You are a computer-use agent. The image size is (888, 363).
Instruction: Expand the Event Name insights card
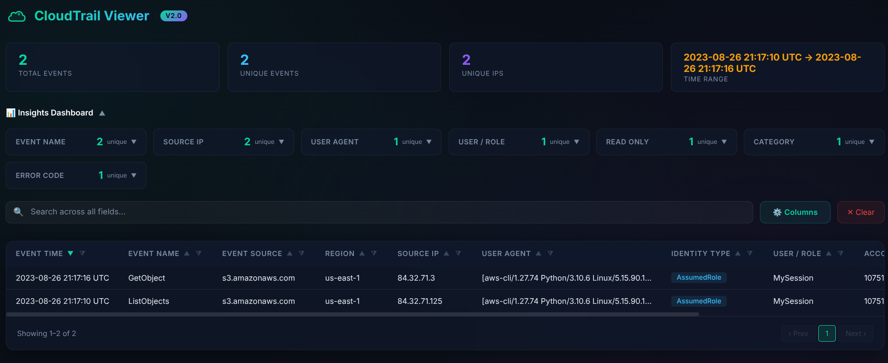(x=134, y=142)
